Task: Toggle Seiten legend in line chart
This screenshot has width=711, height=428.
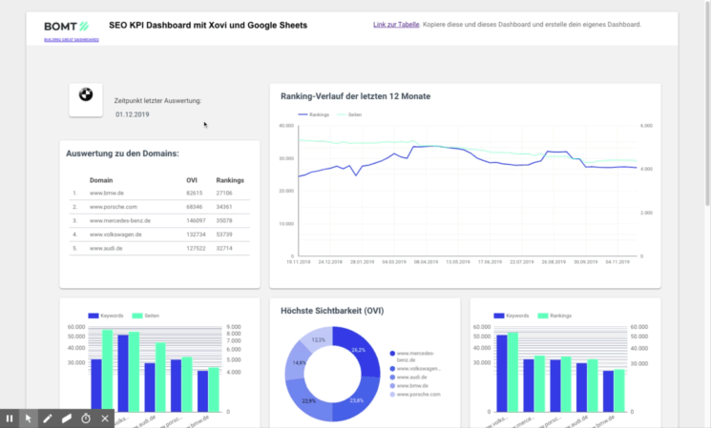Action: [349, 114]
